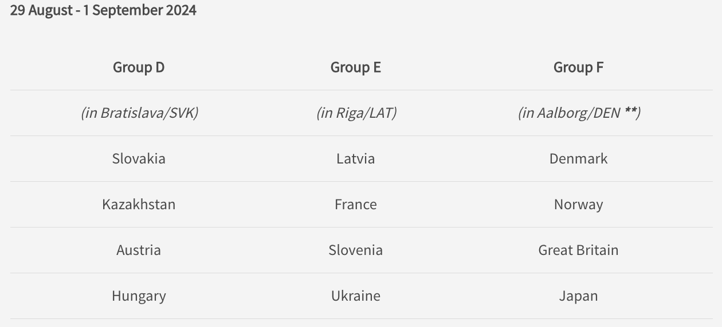Click Japan in Group F

coord(578,296)
